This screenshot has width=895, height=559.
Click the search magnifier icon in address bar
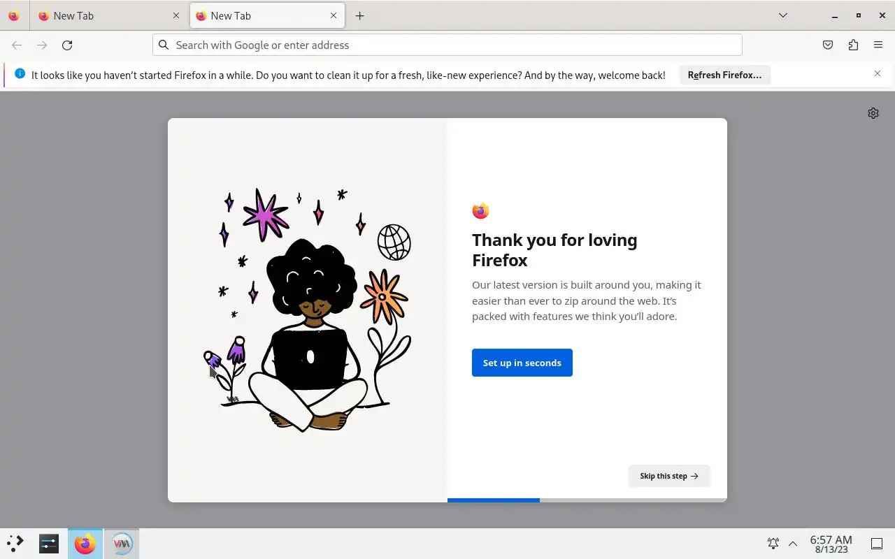tap(164, 45)
